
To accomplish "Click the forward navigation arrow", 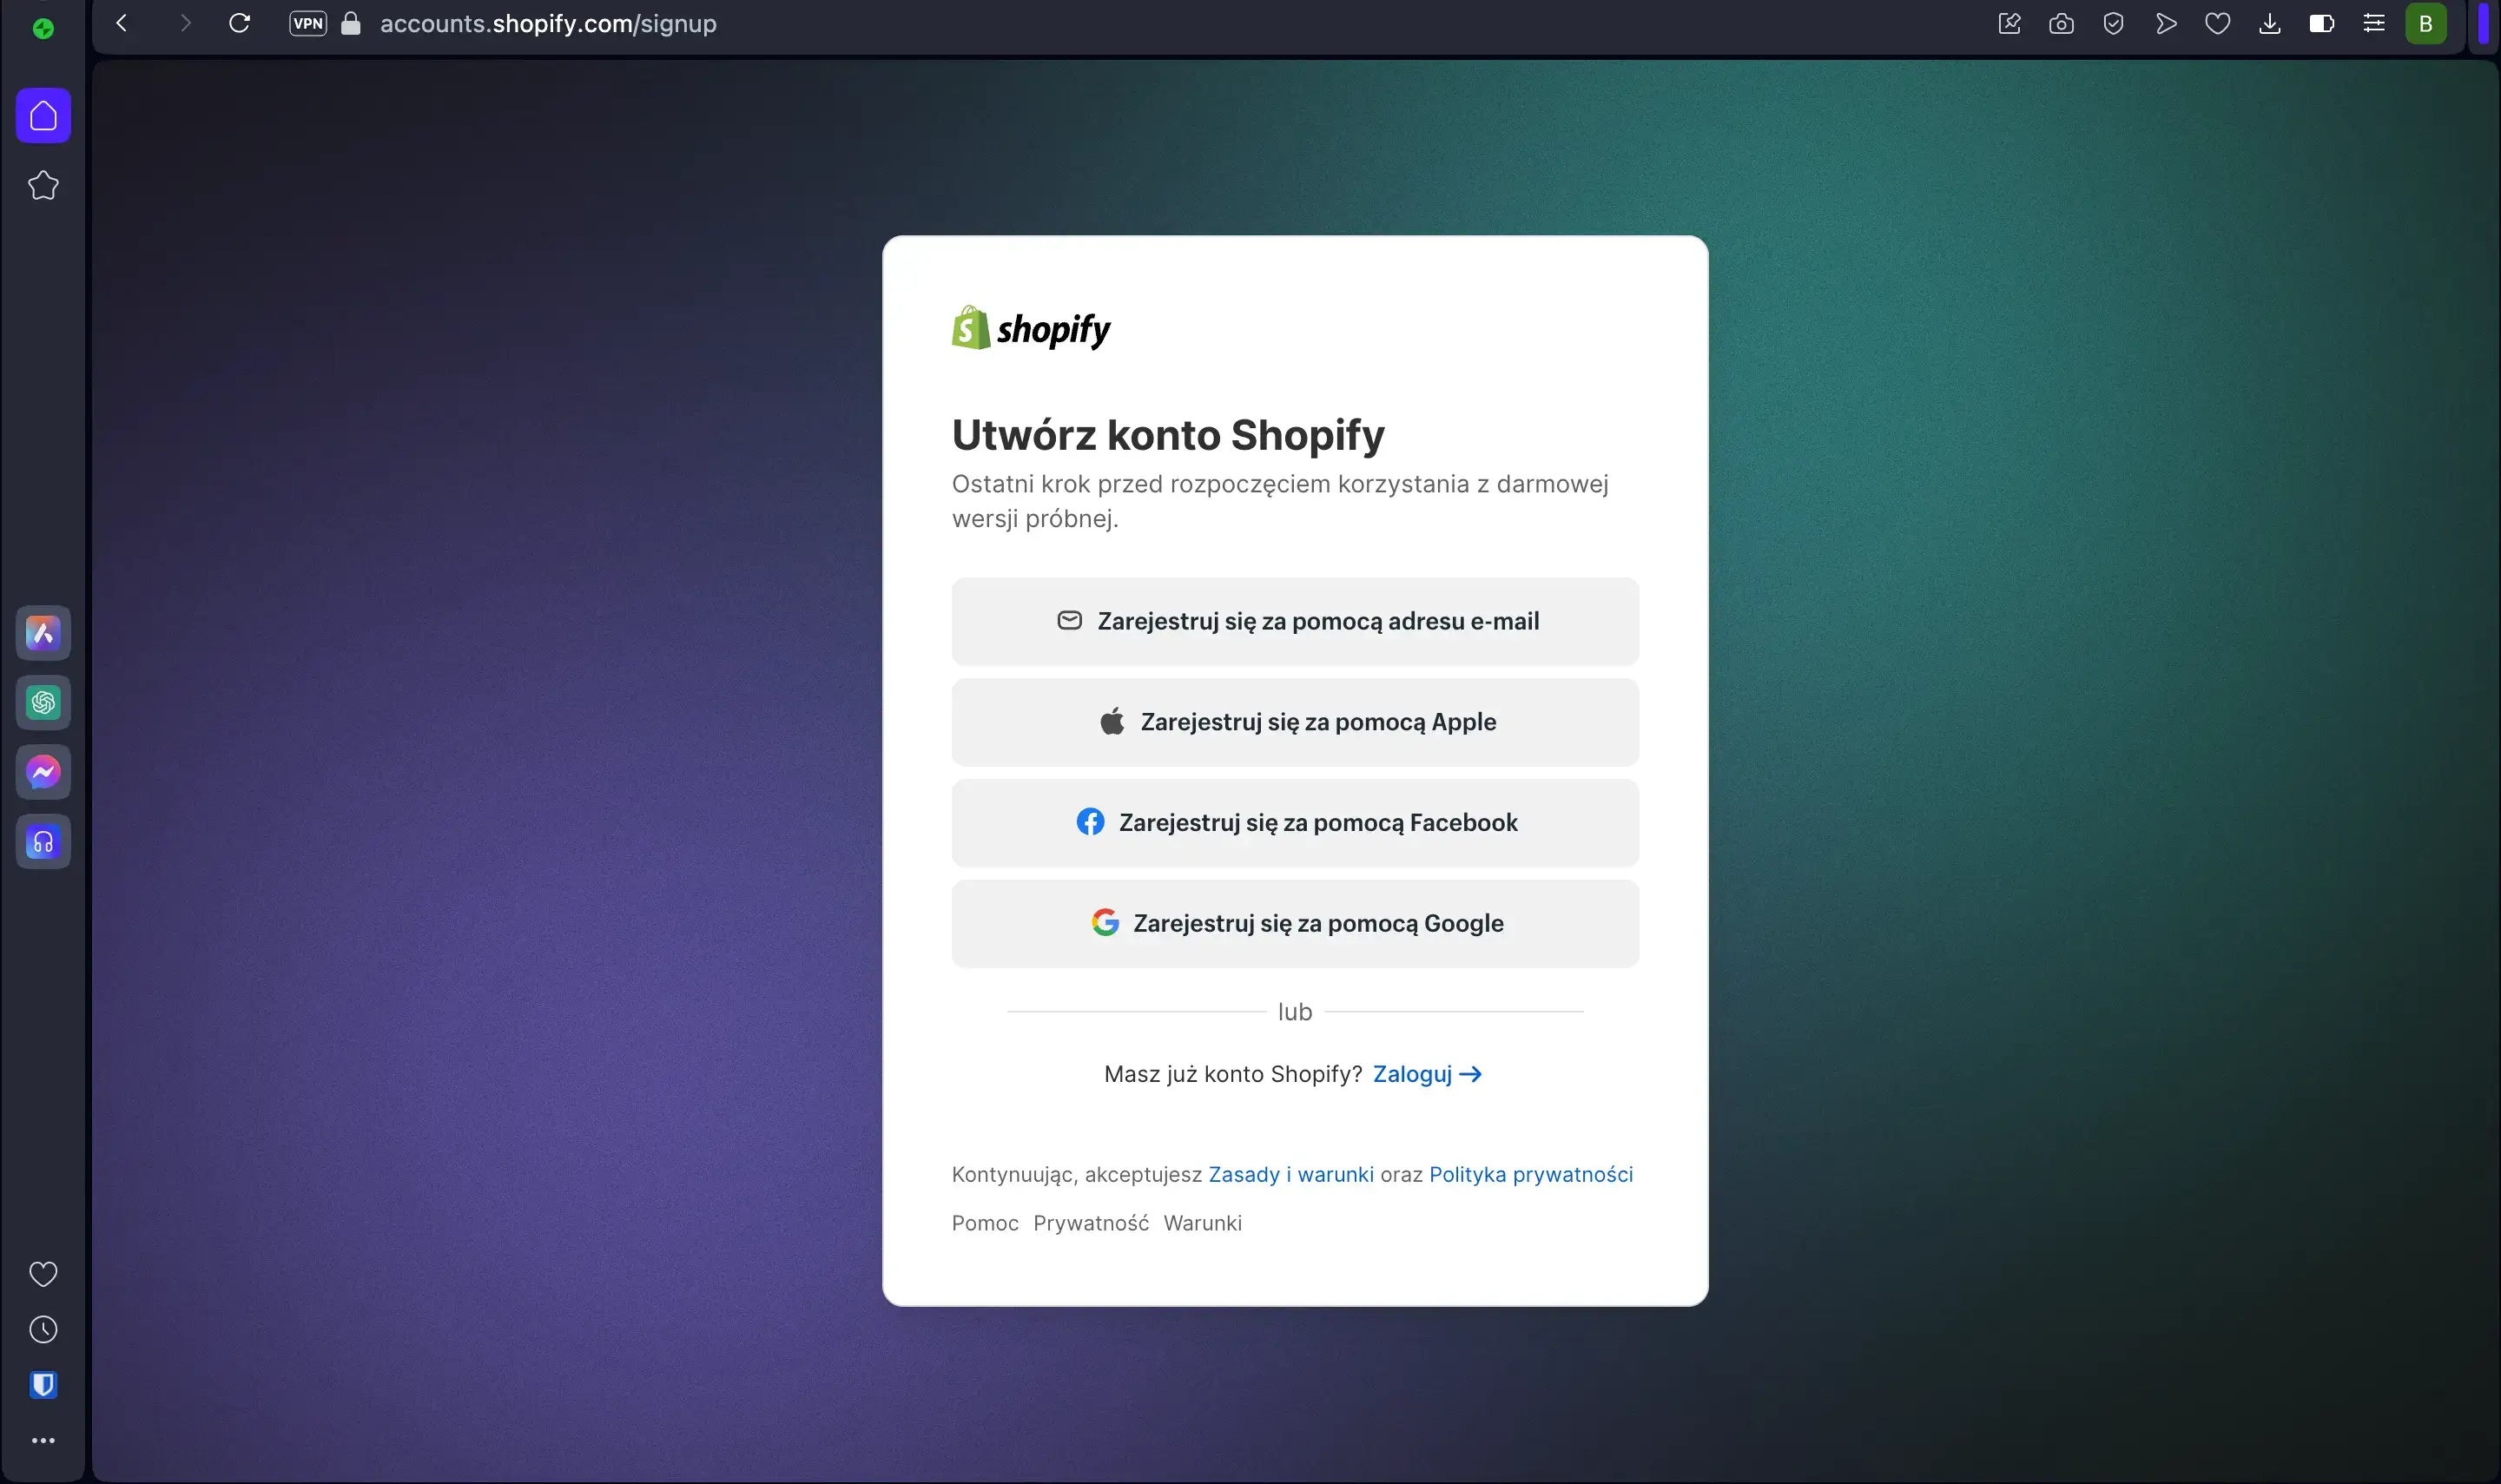I will (185, 23).
